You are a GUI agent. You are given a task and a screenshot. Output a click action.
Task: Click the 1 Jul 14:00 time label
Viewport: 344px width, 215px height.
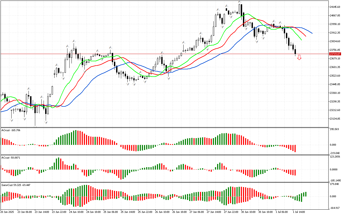click(x=299, y=212)
